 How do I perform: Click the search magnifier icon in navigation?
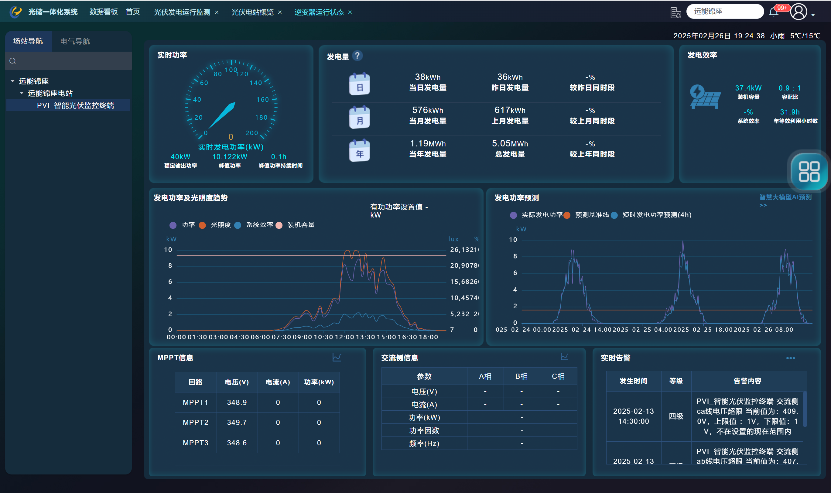(13, 61)
